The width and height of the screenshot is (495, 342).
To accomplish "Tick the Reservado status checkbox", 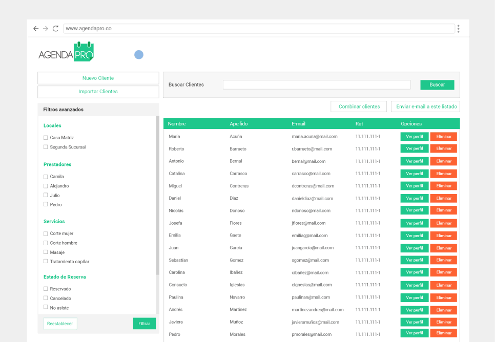I will (46, 289).
